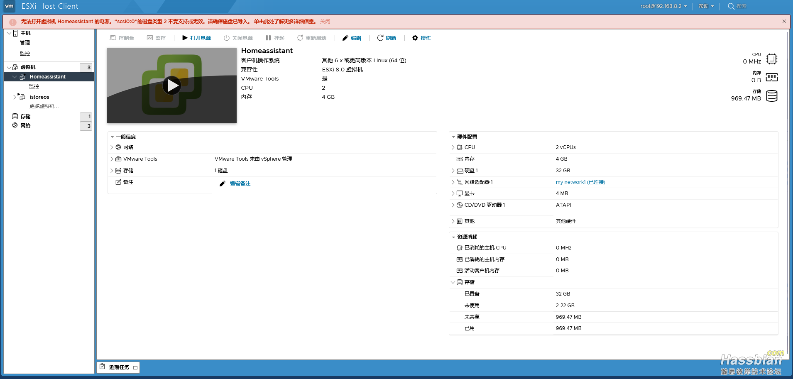Image resolution: width=793 pixels, height=379 pixels.
Task: Collapse the 存储 row in resource consumption
Action: click(453, 282)
